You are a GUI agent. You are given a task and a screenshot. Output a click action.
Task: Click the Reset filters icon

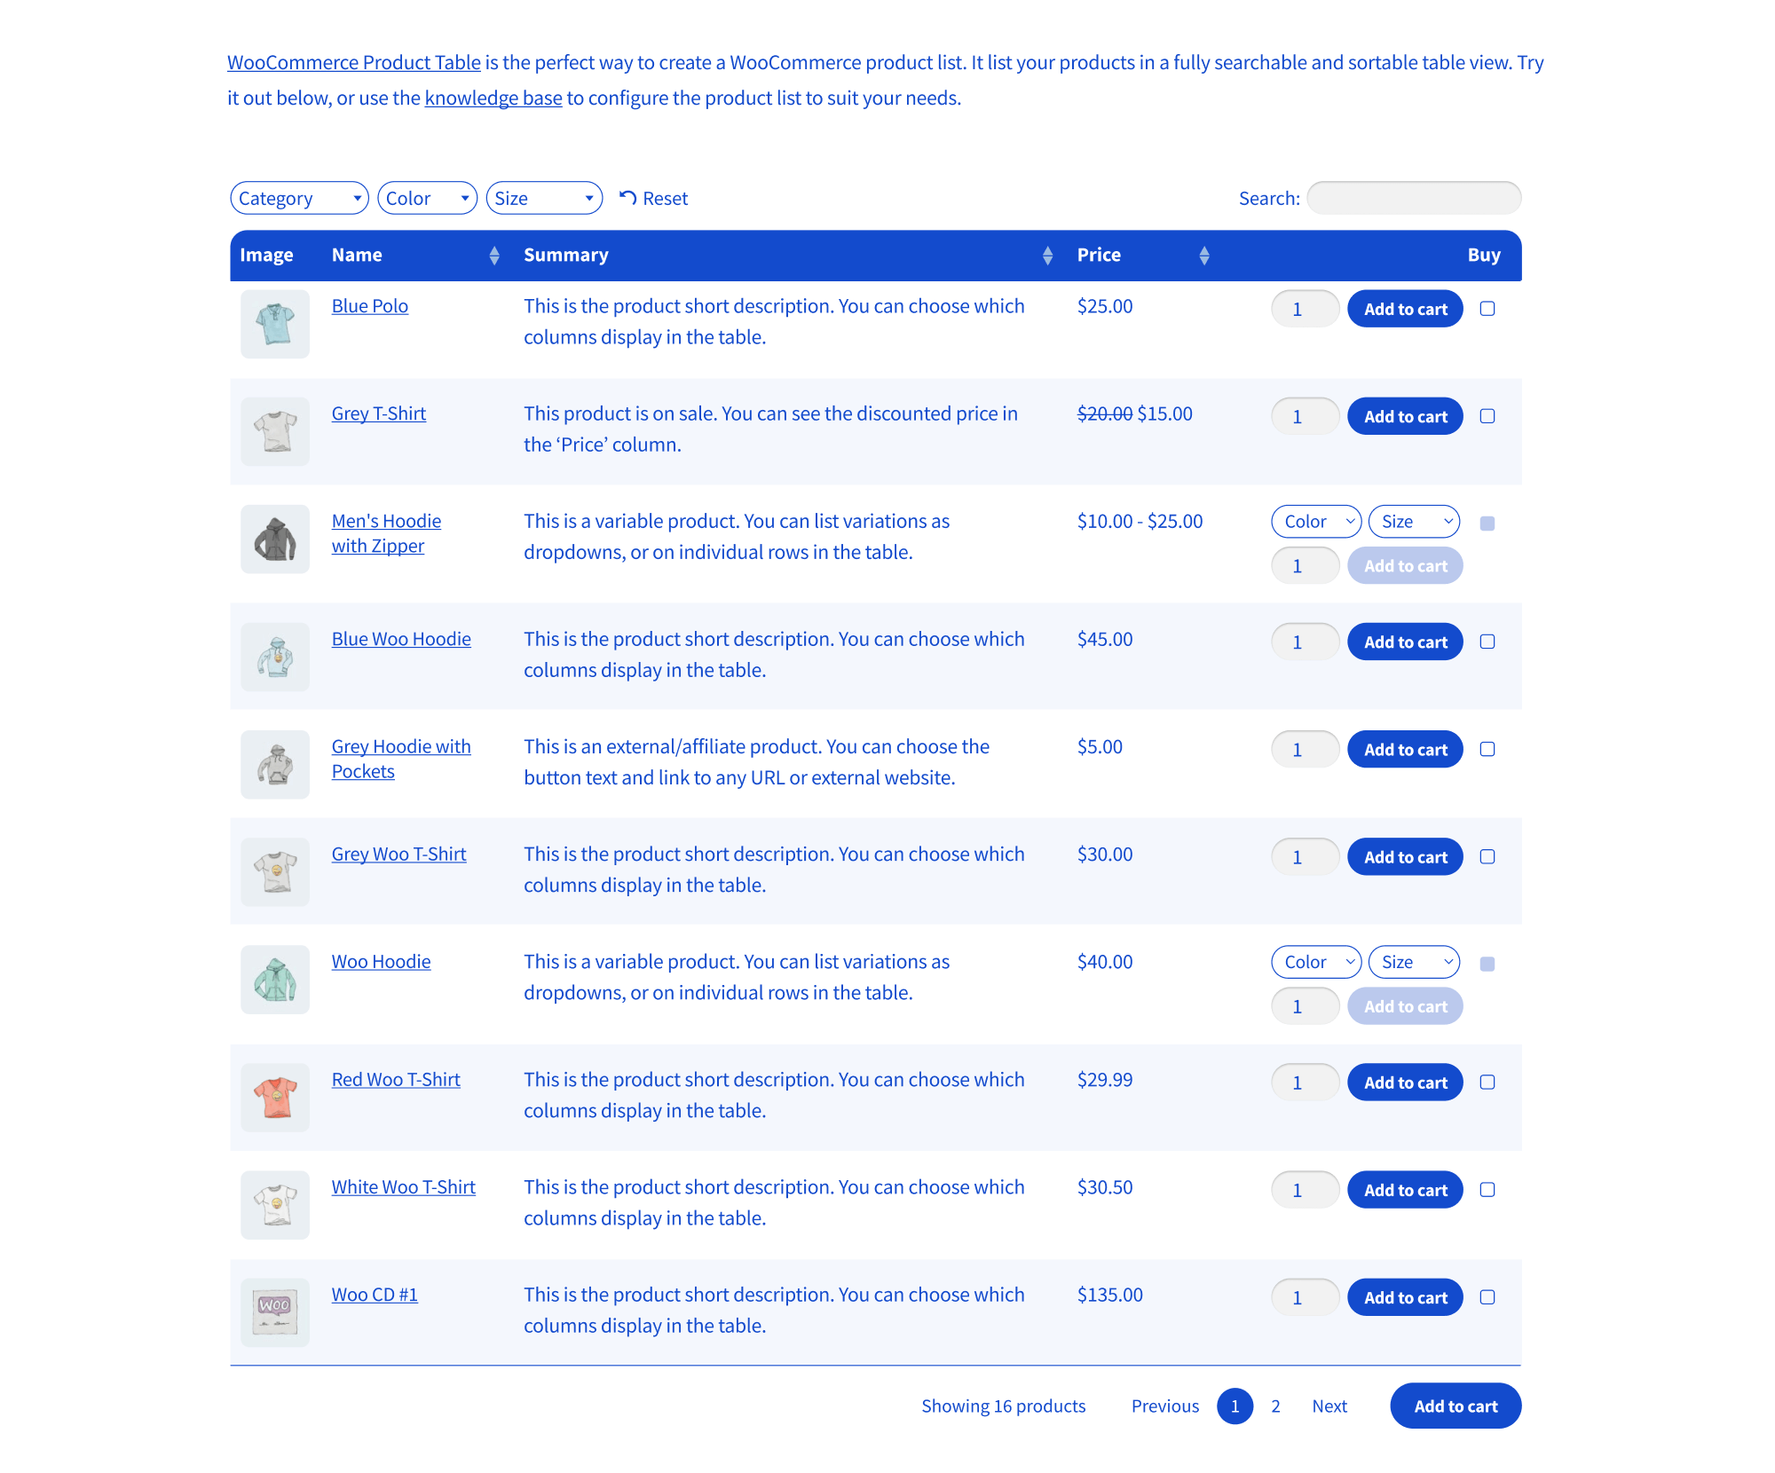pyautogui.click(x=627, y=198)
